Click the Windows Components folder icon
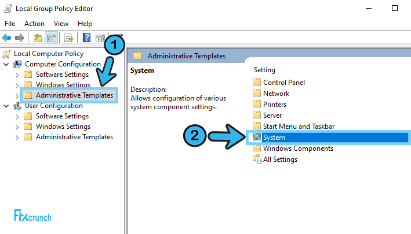This screenshot has height=234, width=411. coord(257,148)
